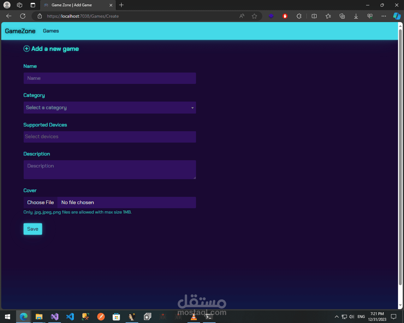Open the red stop-hand adblock extension
Viewport: 404px width, 323px height.
[x=285, y=16]
